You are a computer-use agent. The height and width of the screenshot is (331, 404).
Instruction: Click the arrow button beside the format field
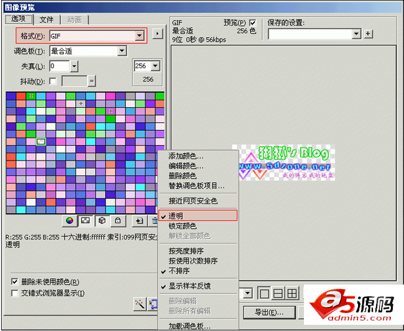157,33
